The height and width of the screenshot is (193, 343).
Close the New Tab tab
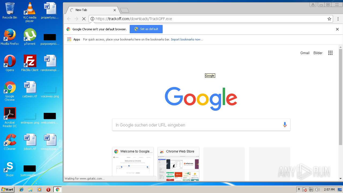point(115,10)
